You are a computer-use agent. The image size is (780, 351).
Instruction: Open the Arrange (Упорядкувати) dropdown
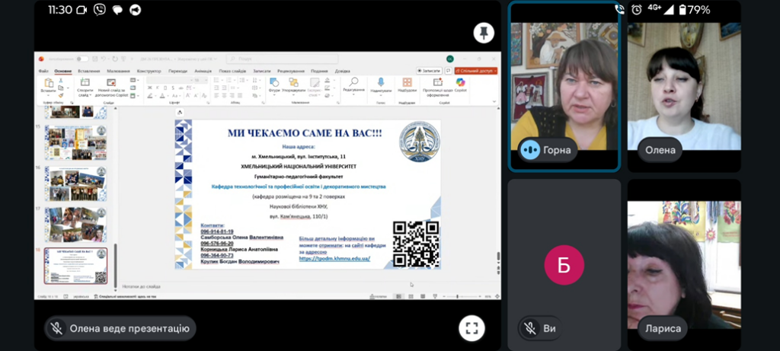coord(293,84)
